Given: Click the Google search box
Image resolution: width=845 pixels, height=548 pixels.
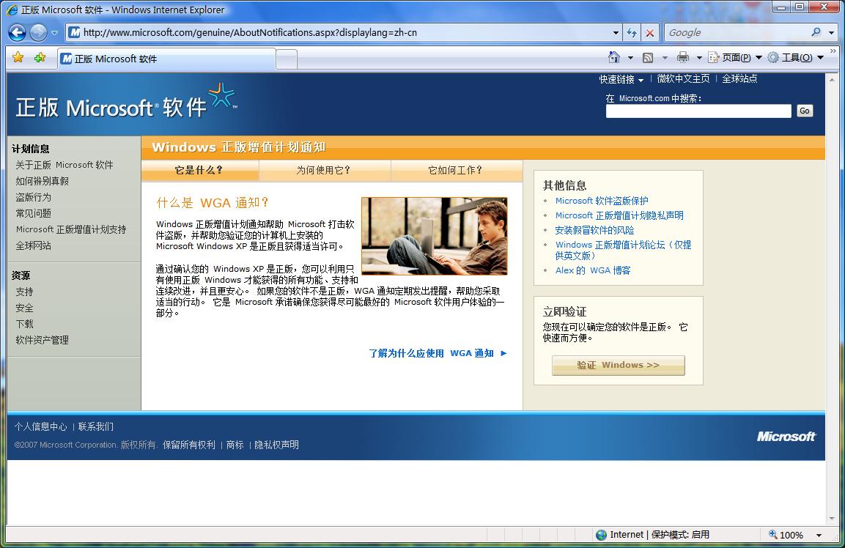Looking at the screenshot, I should (x=736, y=32).
